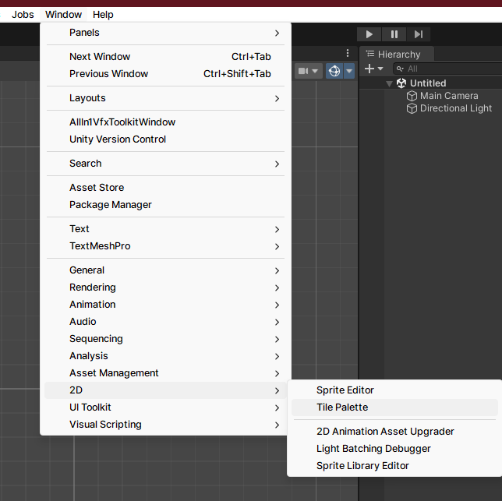Expand the Text submenu

point(165,229)
